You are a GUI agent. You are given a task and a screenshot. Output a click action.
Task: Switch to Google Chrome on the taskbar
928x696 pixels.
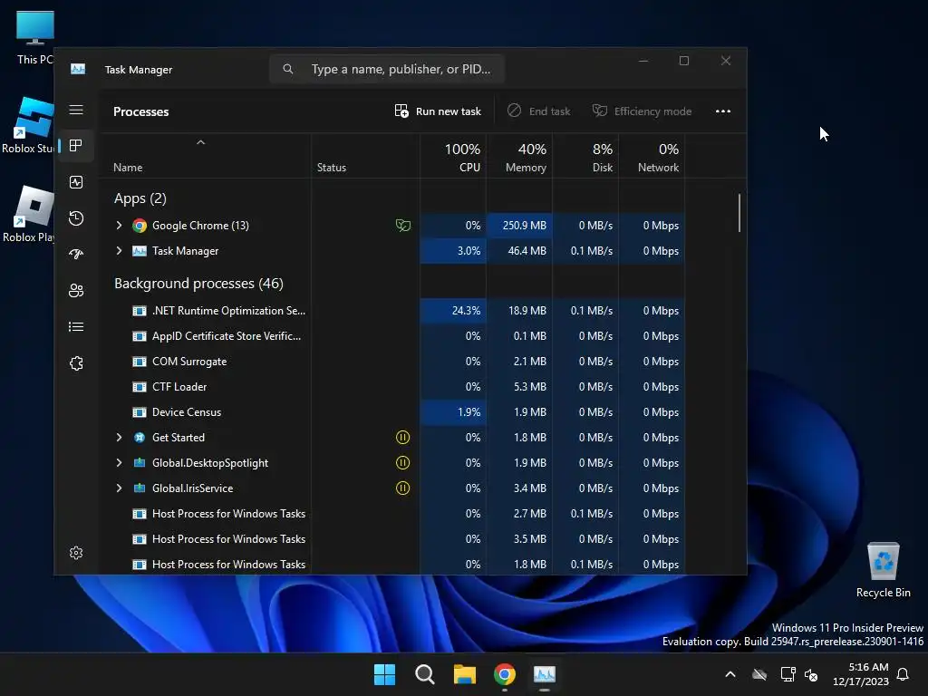point(504,674)
